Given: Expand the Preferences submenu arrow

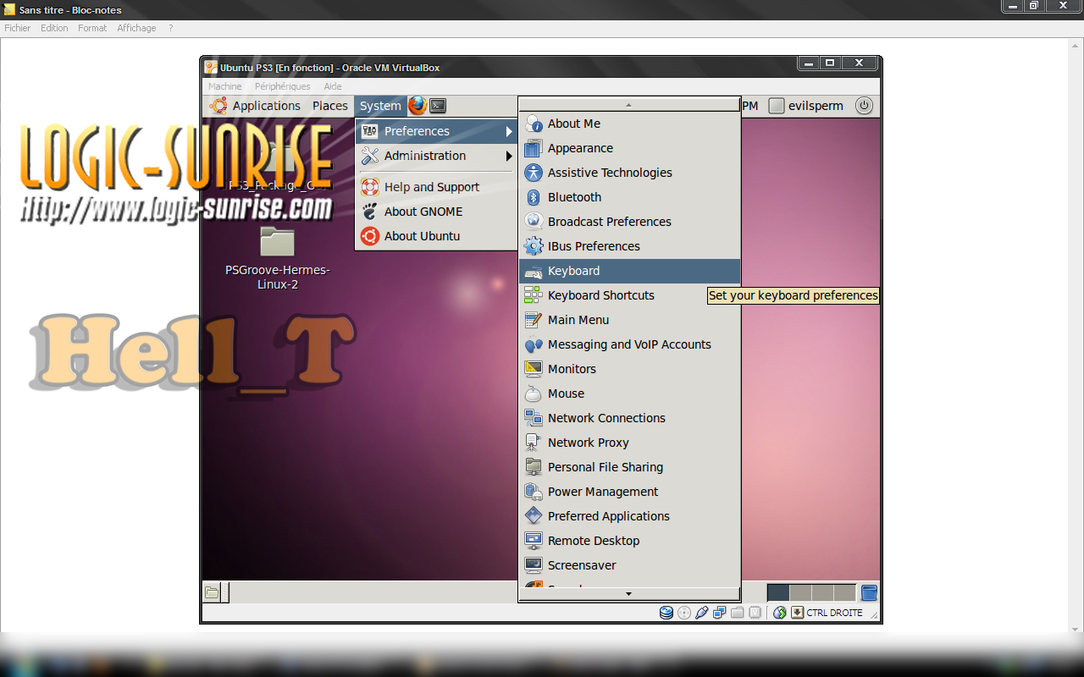Looking at the screenshot, I should 510,131.
